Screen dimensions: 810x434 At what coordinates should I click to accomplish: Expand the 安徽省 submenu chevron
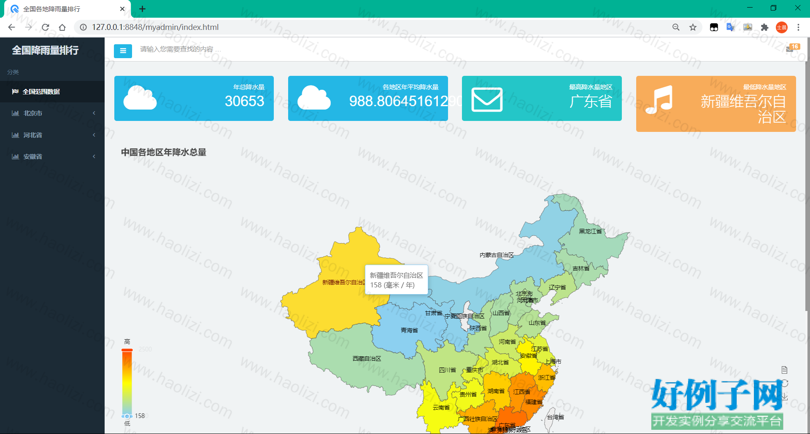point(94,156)
